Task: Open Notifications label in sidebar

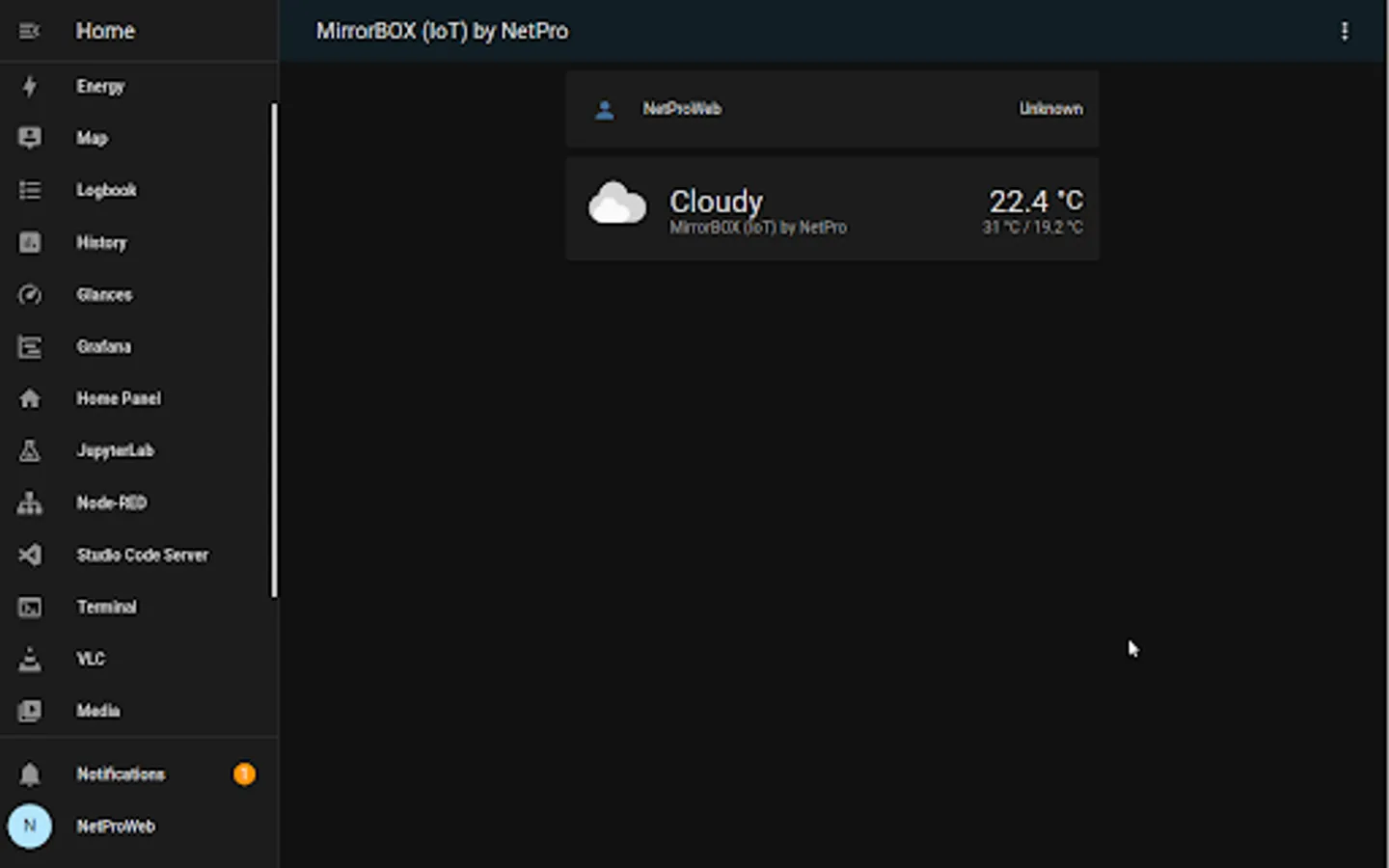Action: tap(121, 773)
